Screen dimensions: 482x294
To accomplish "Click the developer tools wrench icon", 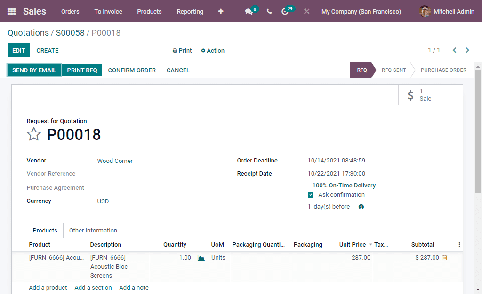I will [306, 11].
